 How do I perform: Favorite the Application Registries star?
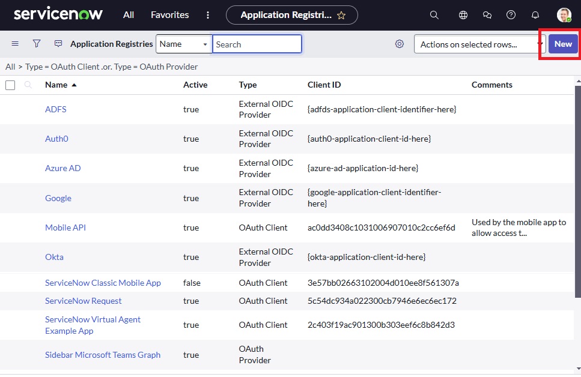pos(341,15)
